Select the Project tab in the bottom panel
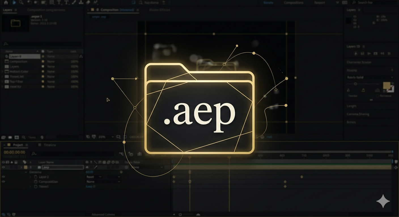399x217 pixels. (18, 145)
